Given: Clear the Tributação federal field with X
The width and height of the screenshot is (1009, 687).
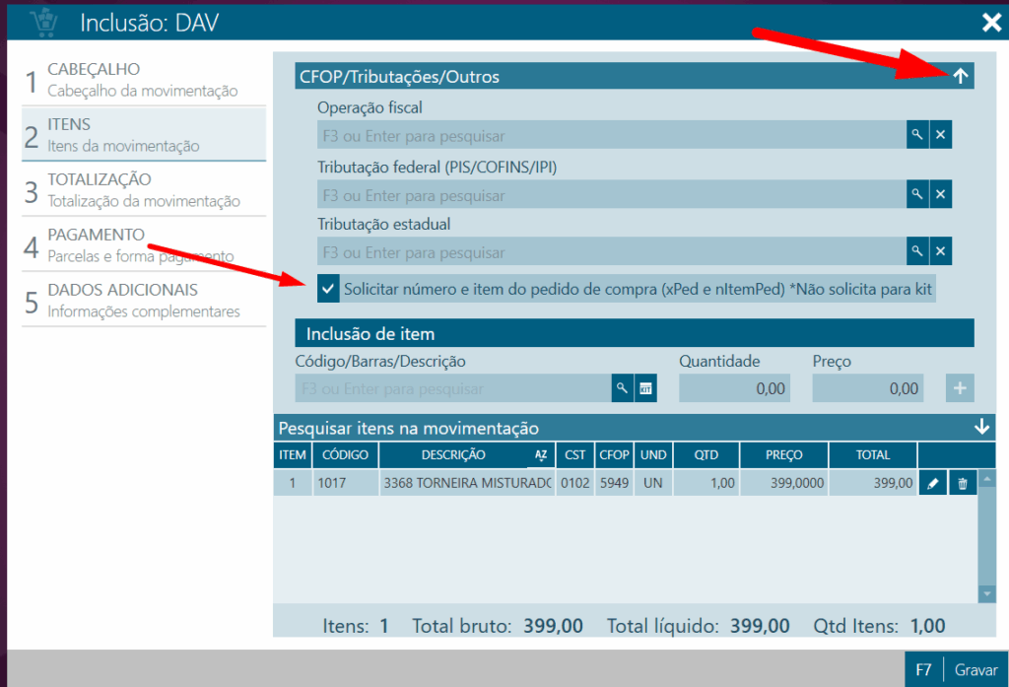Looking at the screenshot, I should pos(941,194).
